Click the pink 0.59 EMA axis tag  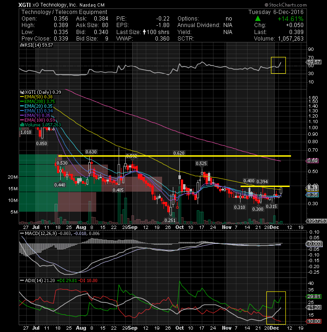pyautogui.click(x=313, y=161)
